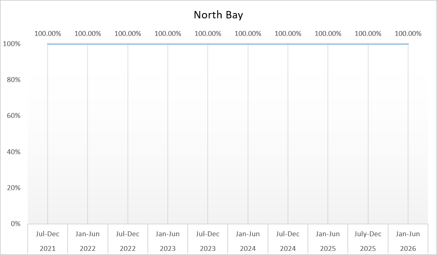Select the 100.00% data label above Jan-Jun 2023
The image size is (437, 255).
tap(168, 34)
